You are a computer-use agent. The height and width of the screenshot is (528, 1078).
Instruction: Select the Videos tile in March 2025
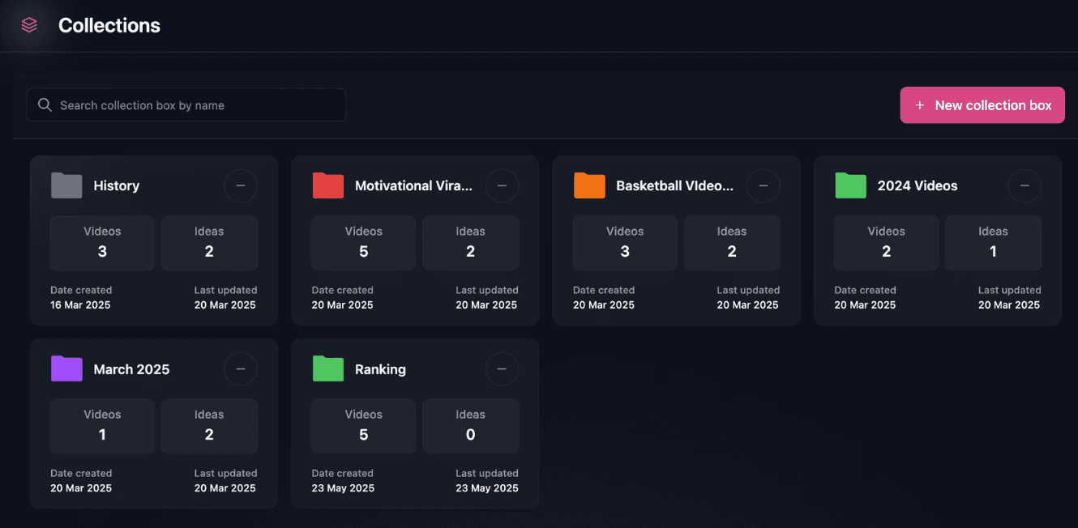102,426
